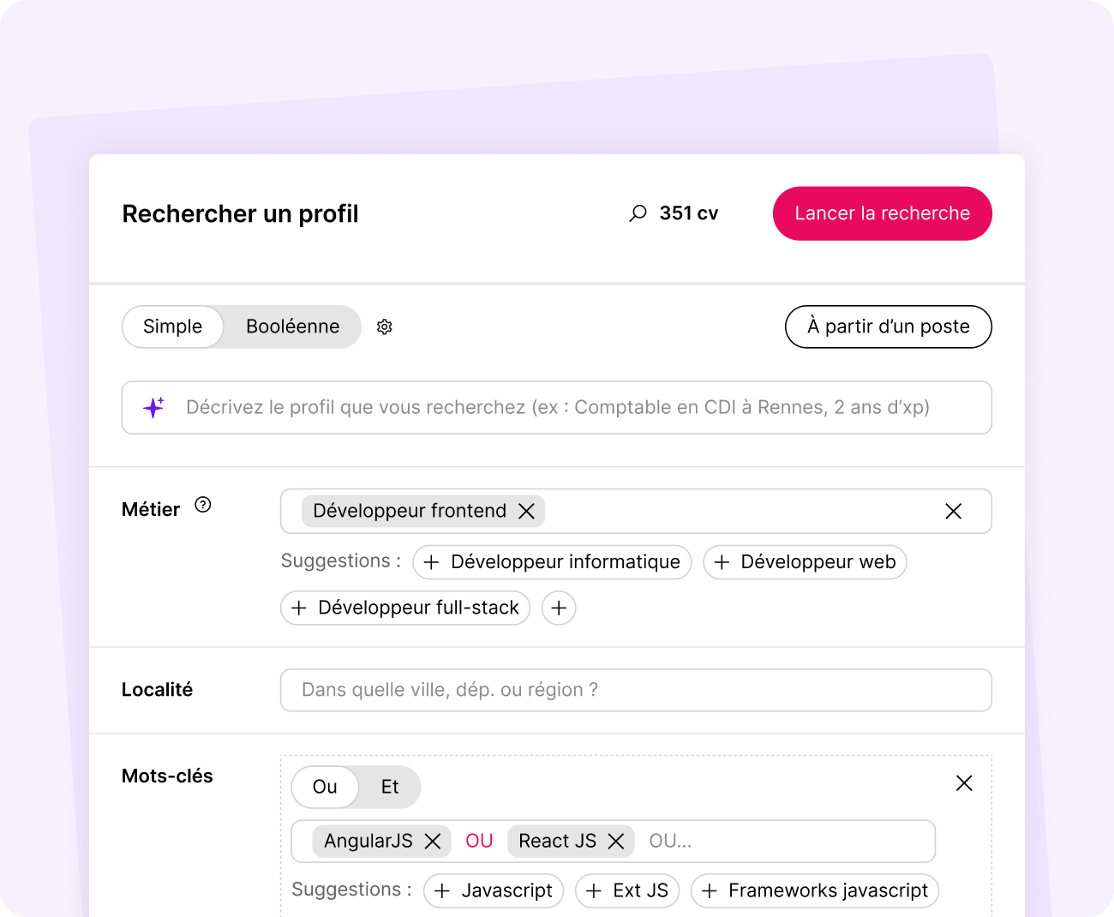Add the Développeur informatique suggestion
This screenshot has width=1114, height=917.
[x=552, y=562]
